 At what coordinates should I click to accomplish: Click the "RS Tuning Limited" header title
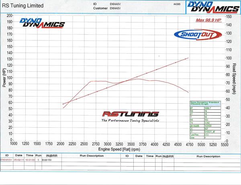tap(23, 6)
